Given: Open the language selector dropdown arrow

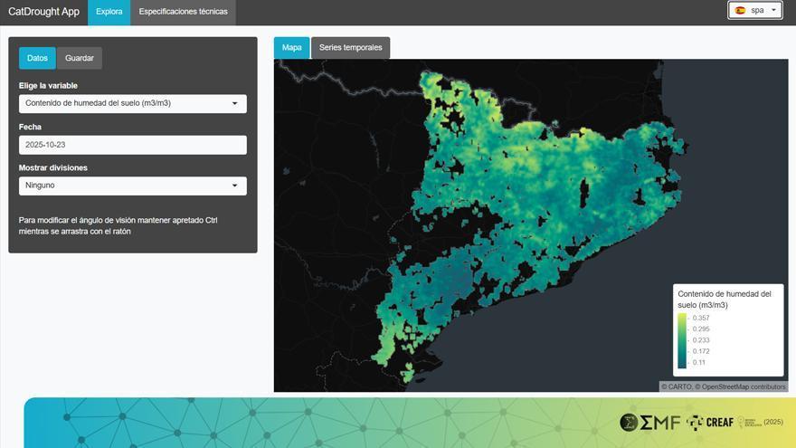Looking at the screenshot, I should tap(774, 11).
